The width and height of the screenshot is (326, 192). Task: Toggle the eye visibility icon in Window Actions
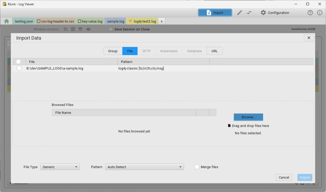(x=88, y=29)
